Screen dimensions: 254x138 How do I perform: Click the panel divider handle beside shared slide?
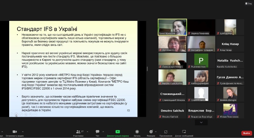click(x=147, y=69)
